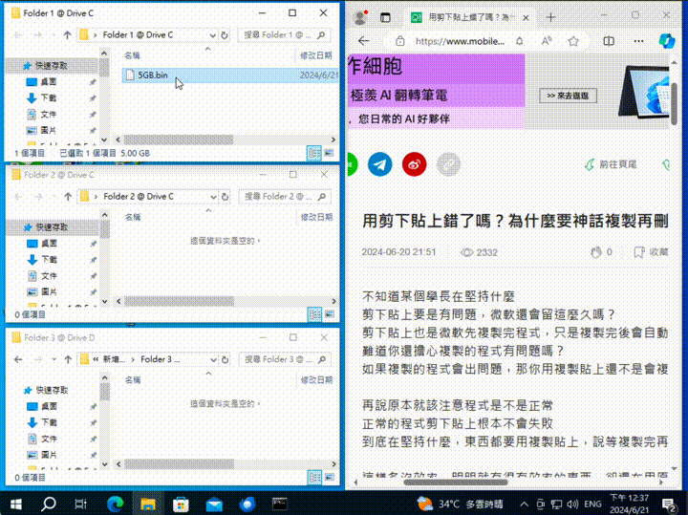Click the search box in Folder 3 window
688x515 pixels.
(x=284, y=359)
